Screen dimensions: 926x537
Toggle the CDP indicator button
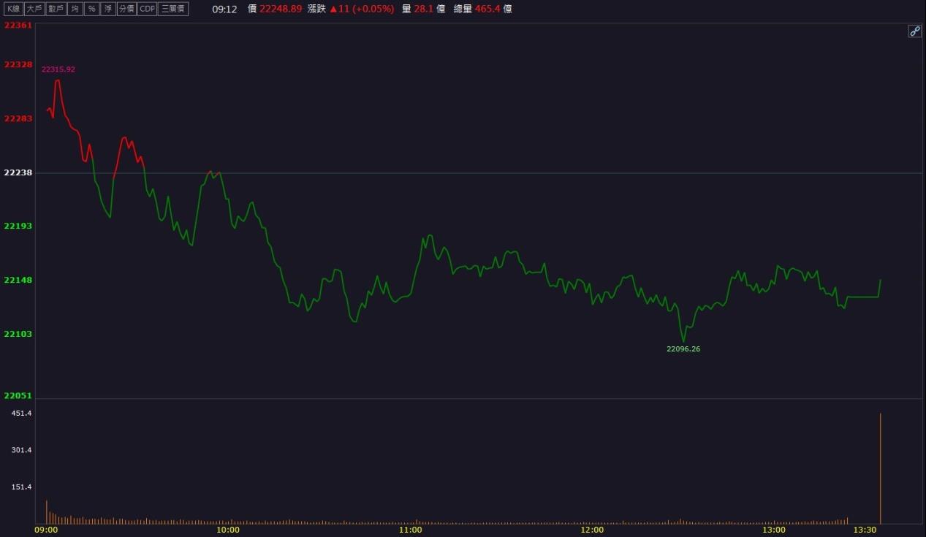pyautogui.click(x=148, y=9)
